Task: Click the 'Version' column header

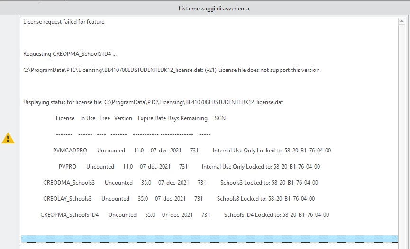Action: click(123, 118)
